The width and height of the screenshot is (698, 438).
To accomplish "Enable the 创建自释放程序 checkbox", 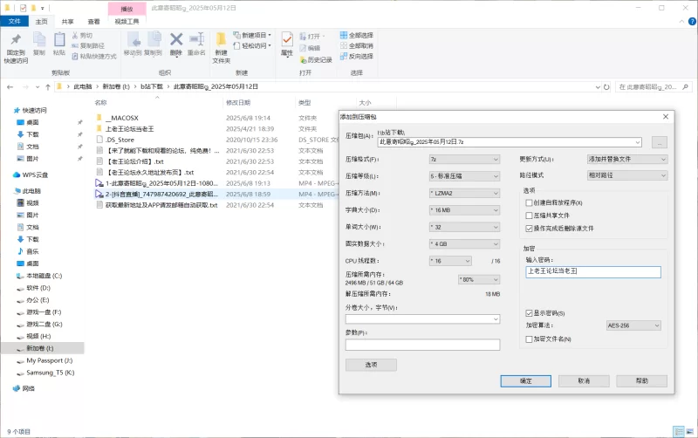I will 530,202.
